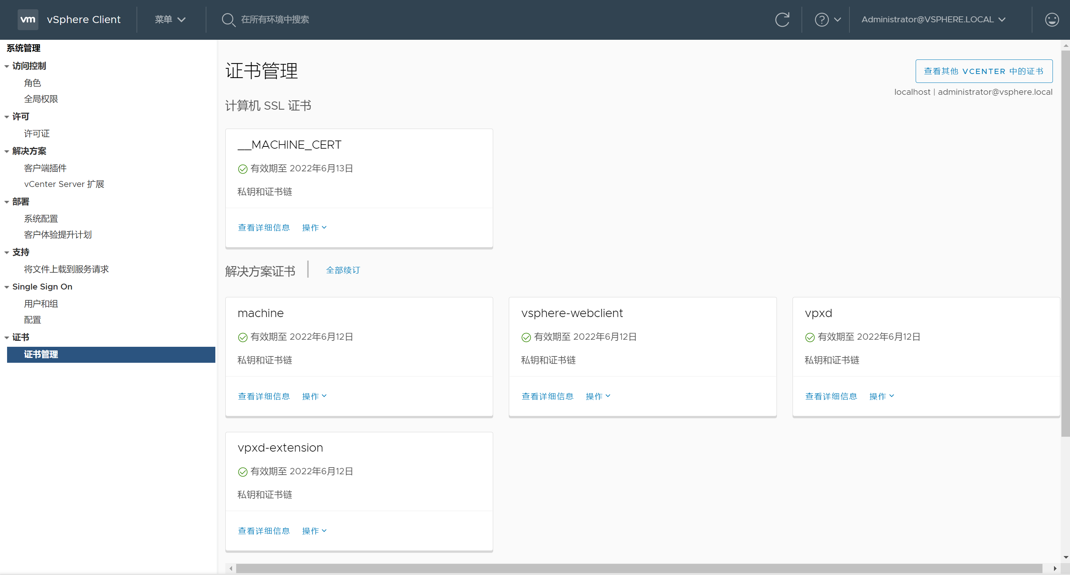
Task: Open 操作 dropdown on vpxd-extension card
Action: pos(314,531)
